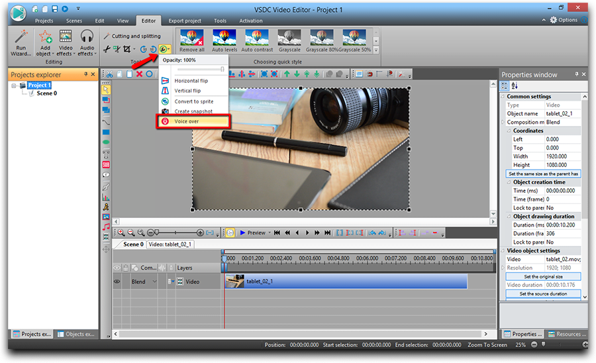Click the cut-out scissors tool icon
The height and width of the screenshot is (363, 596).
(x=117, y=49)
